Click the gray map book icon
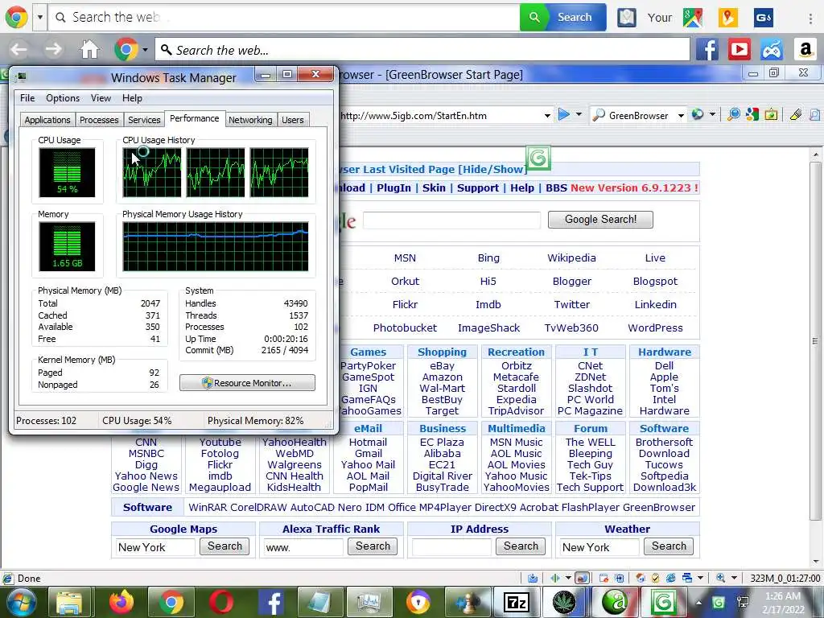This screenshot has height=618, width=824. click(x=626, y=18)
